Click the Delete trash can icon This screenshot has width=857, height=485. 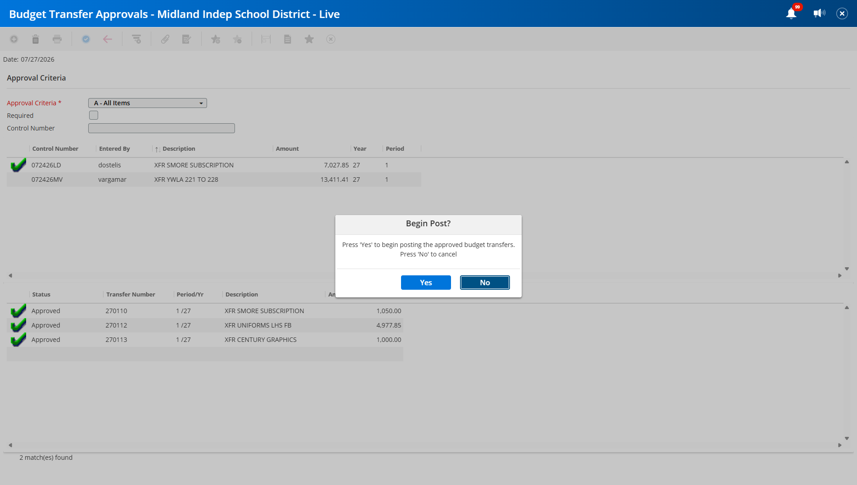coord(36,39)
